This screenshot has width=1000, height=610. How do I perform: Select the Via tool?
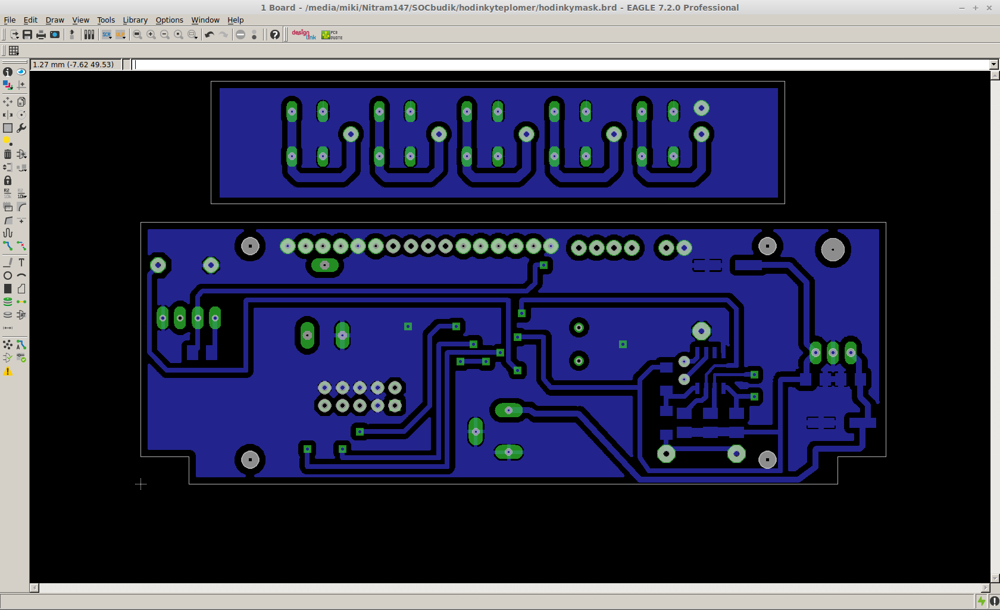pyautogui.click(x=8, y=302)
